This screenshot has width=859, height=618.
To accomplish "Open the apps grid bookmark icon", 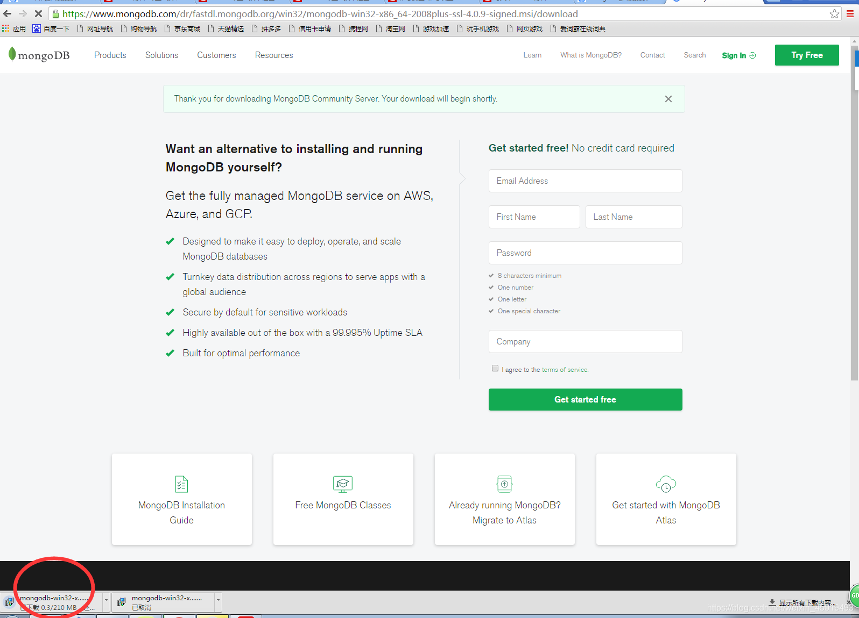I will (6, 28).
